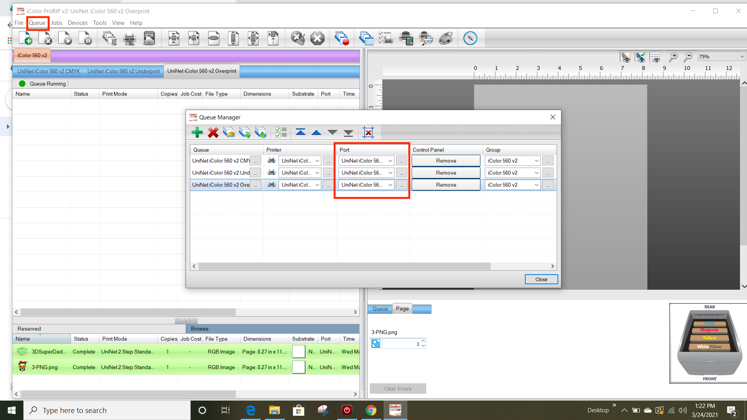Delete a queue using the red X icon
The image size is (747, 420).
[213, 132]
